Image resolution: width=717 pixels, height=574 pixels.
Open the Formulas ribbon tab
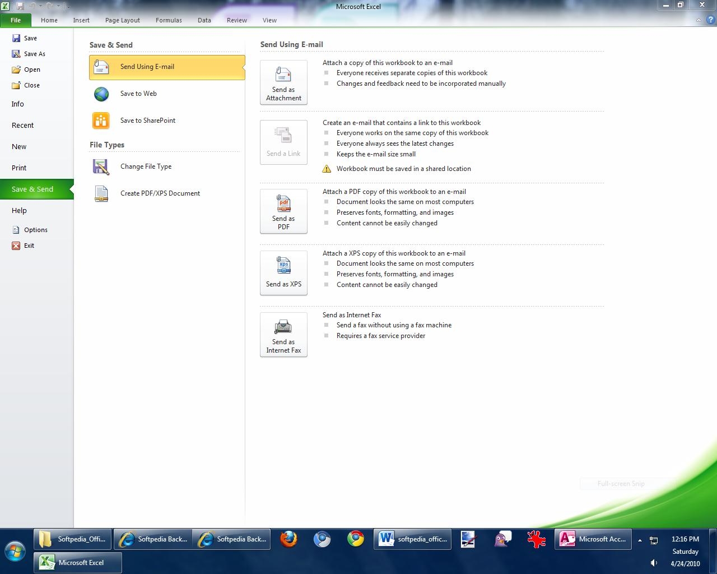click(x=169, y=20)
